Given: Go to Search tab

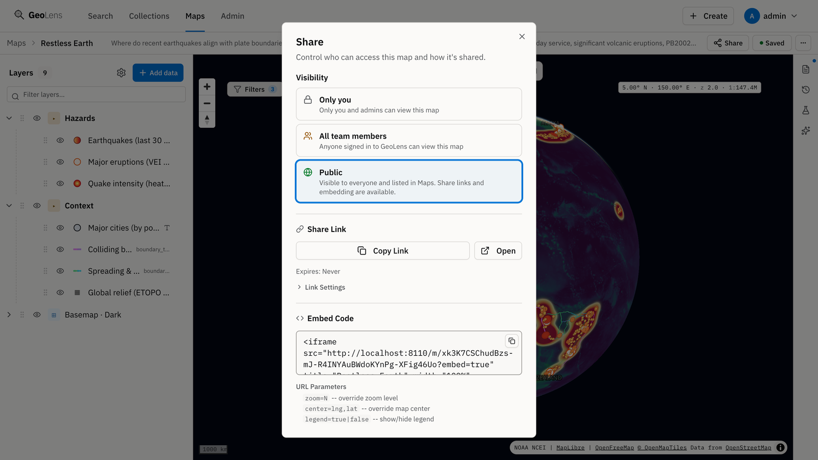Looking at the screenshot, I should coord(100,16).
